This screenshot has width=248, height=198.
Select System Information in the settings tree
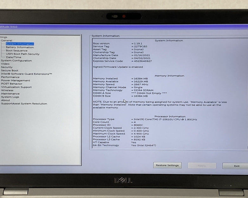[20, 44]
